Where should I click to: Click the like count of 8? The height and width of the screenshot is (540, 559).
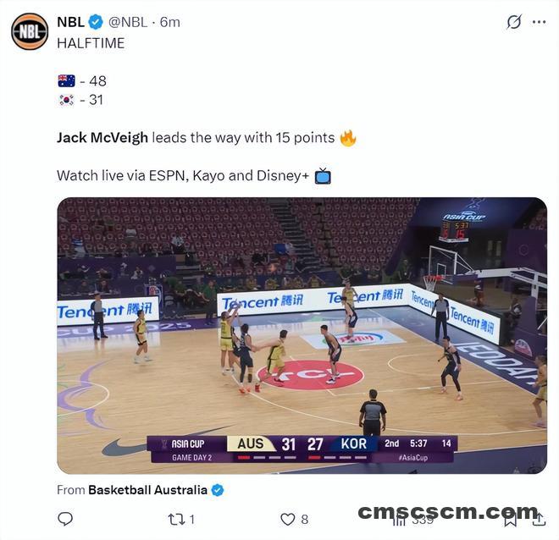[x=304, y=520]
